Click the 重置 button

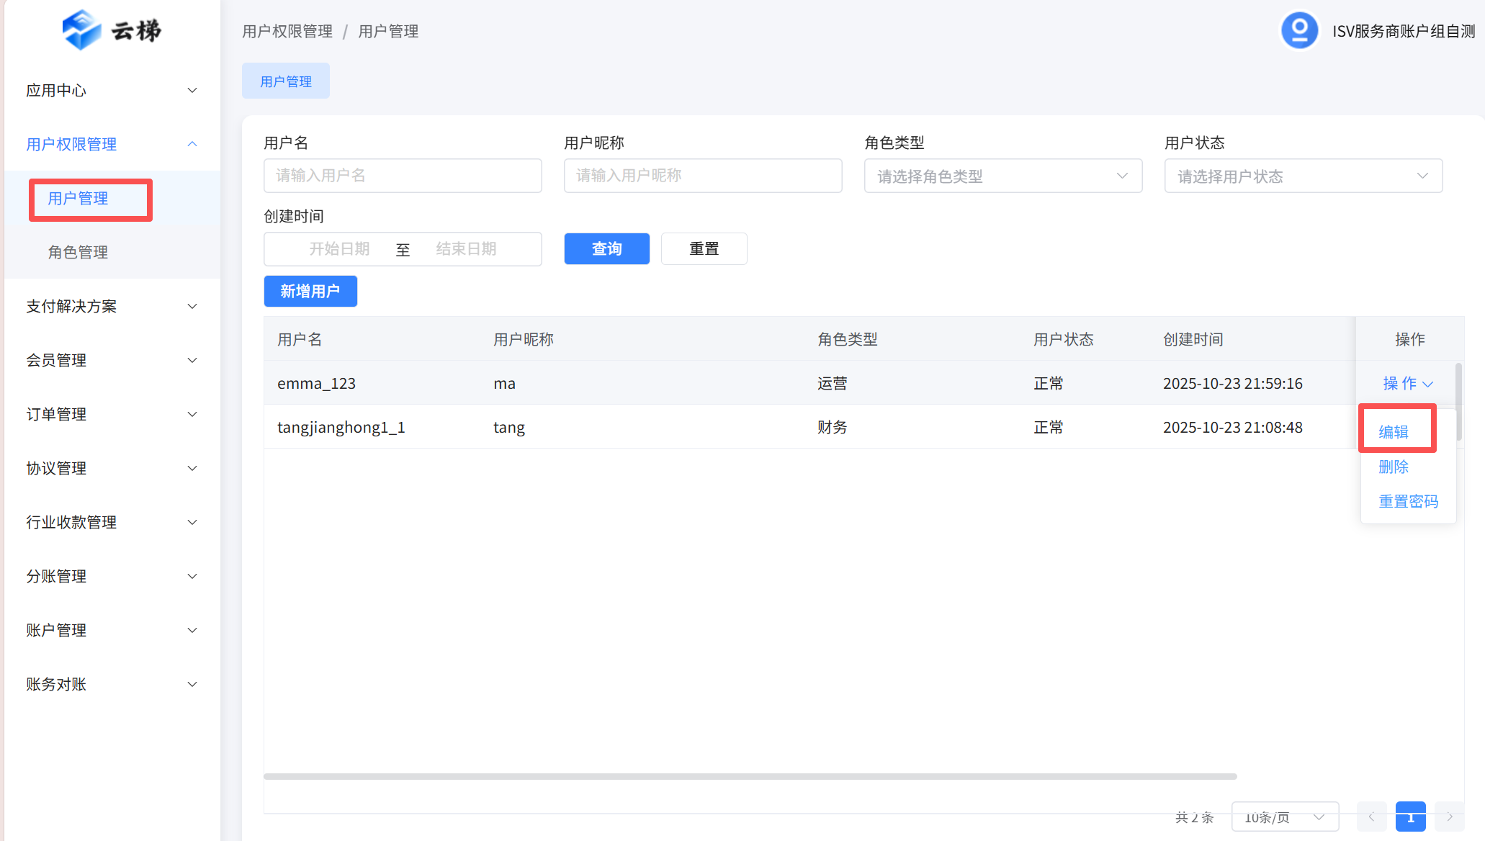click(x=704, y=248)
